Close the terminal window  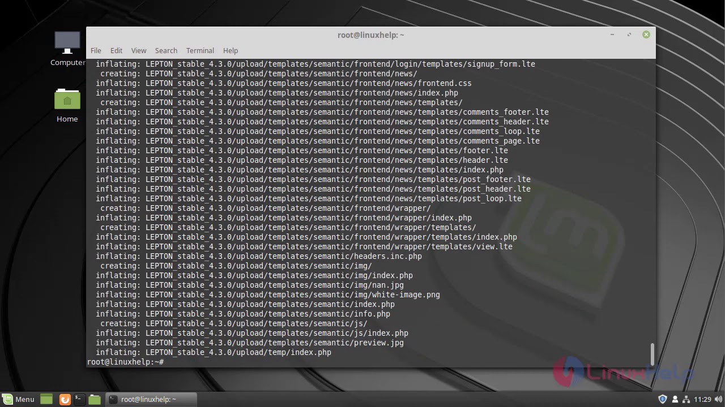tap(646, 34)
